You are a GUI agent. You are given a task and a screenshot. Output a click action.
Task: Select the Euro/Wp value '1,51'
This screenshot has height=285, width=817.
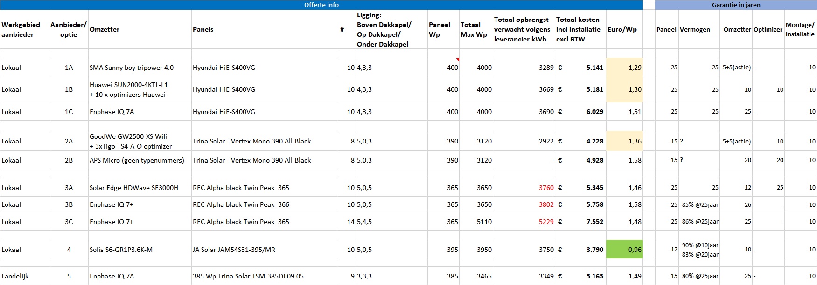pos(624,112)
